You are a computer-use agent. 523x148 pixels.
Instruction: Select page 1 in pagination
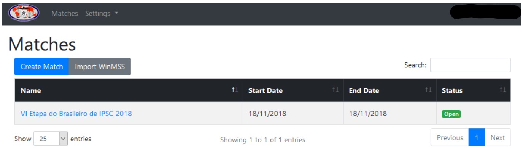tap(477, 138)
